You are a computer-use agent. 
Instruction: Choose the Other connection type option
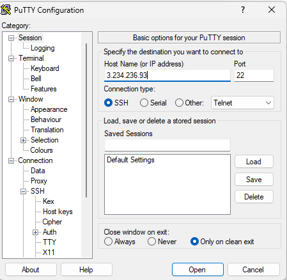click(x=179, y=103)
